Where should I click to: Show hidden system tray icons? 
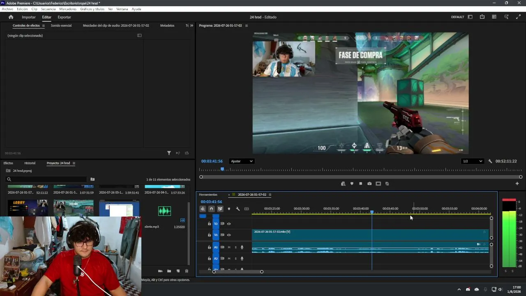click(x=459, y=289)
